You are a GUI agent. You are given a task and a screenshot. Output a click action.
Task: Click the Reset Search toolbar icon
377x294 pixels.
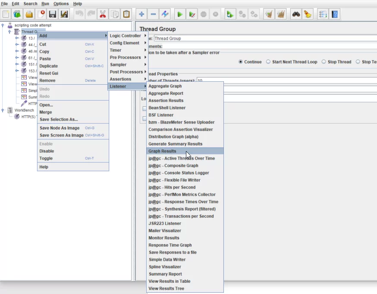point(308,14)
